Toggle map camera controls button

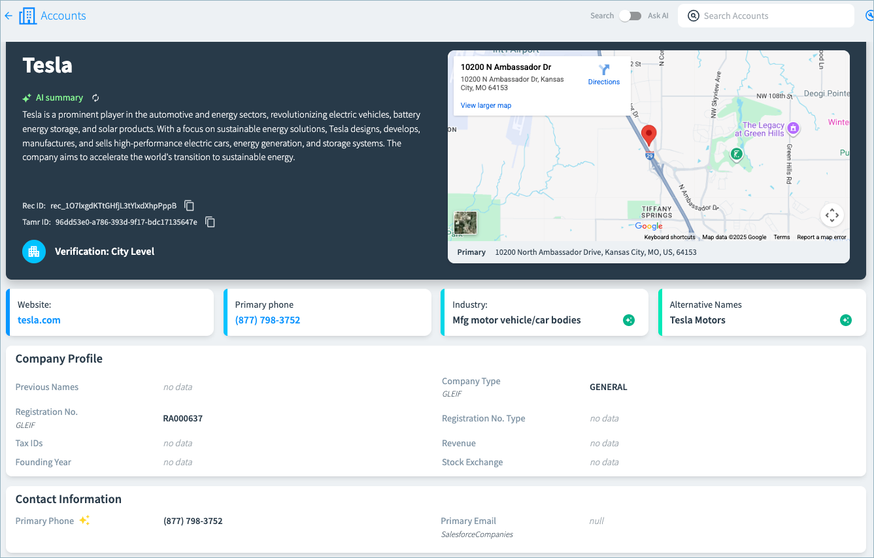[832, 214]
